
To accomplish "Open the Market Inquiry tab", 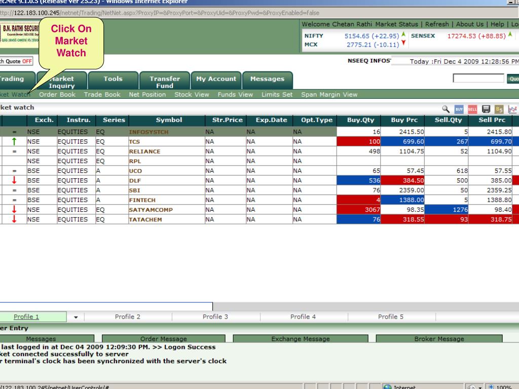I will [x=62, y=81].
